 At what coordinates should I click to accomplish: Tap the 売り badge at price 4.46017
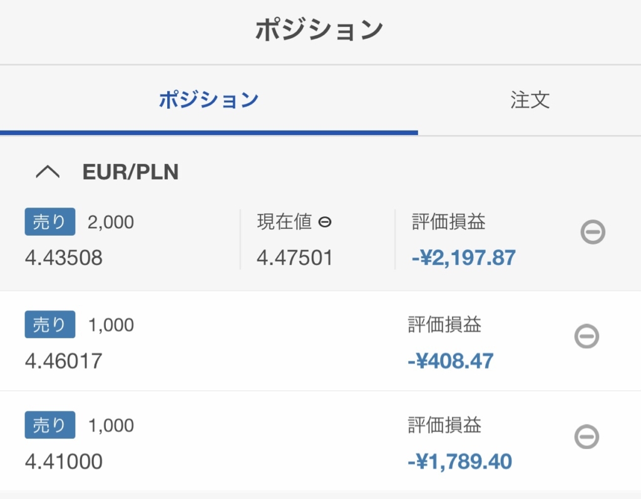(x=50, y=325)
